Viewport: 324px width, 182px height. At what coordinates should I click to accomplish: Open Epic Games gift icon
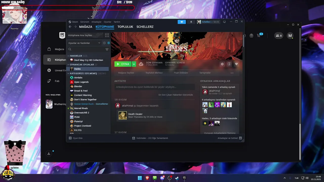(251, 36)
